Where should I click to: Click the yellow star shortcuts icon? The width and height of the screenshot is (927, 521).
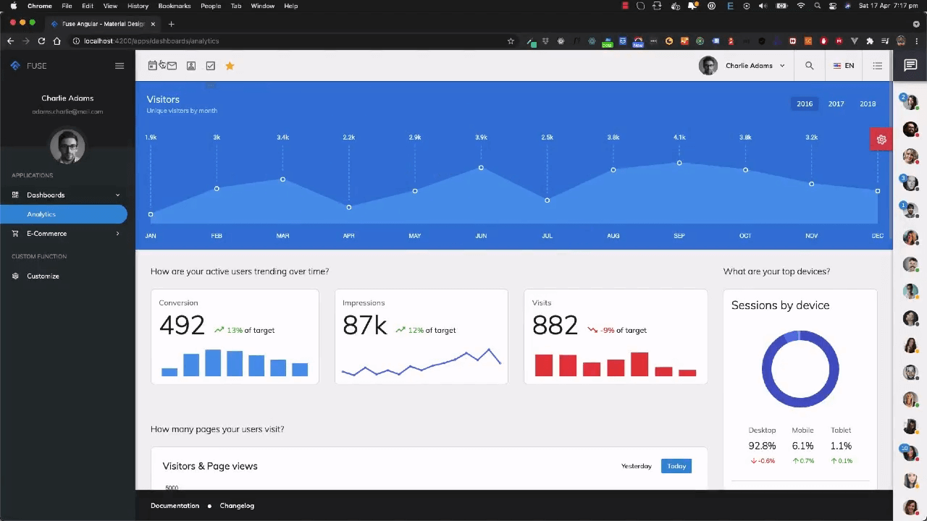230,66
